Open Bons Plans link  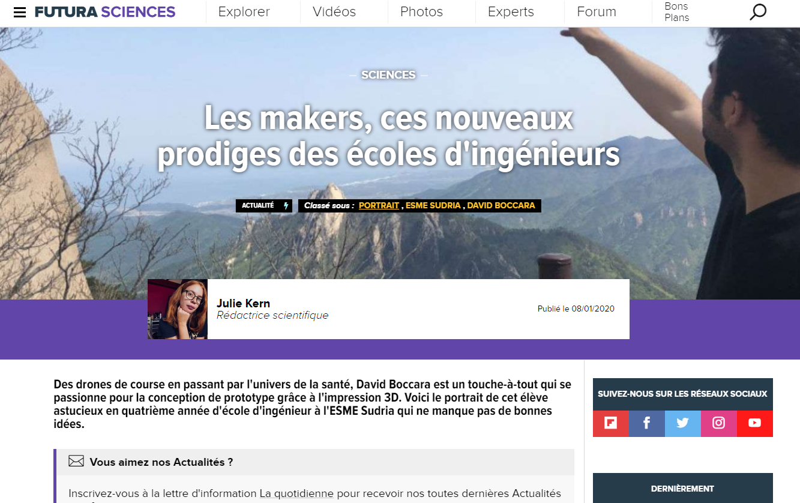click(x=677, y=12)
